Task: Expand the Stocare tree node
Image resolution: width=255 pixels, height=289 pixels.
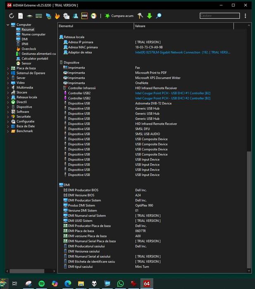Action: [x=8, y=92]
